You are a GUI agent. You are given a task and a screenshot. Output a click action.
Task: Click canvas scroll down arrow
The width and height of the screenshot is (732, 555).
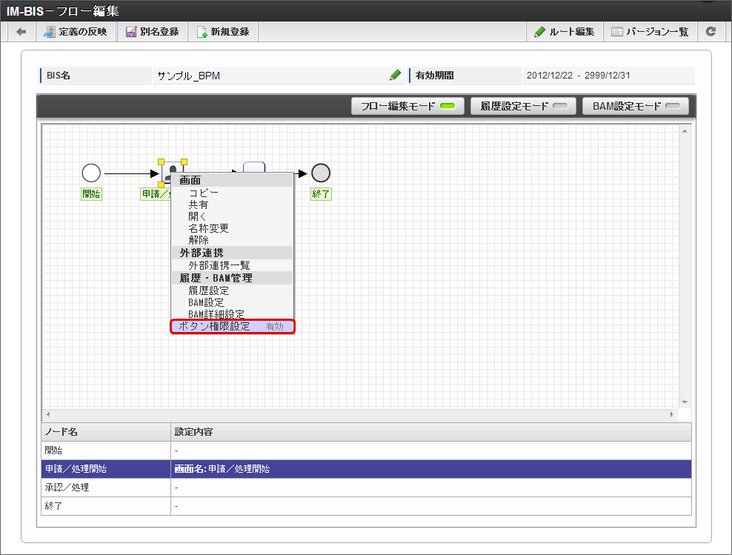coord(685,402)
